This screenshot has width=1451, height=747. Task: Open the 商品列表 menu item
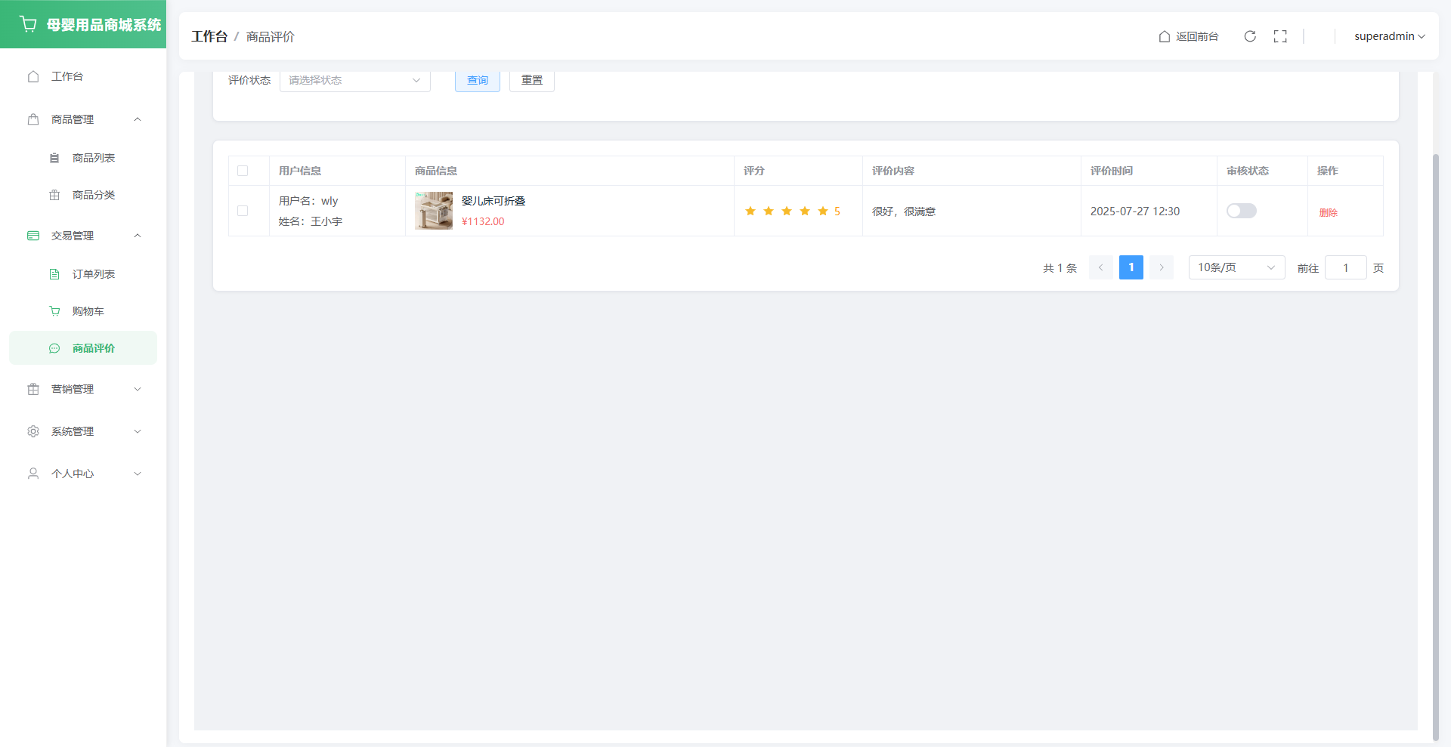click(94, 158)
